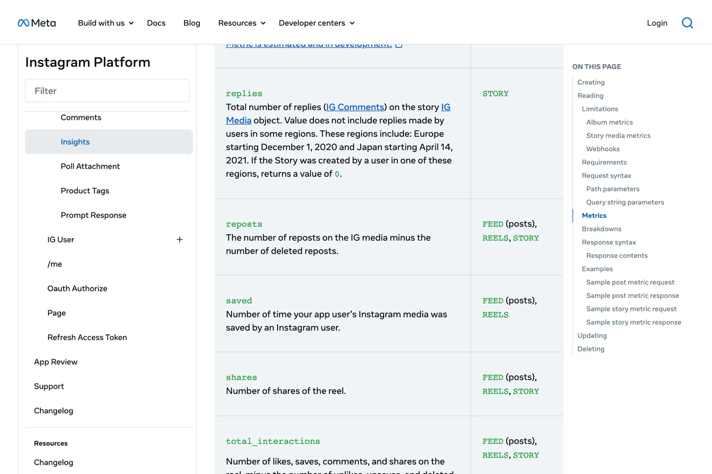Image resolution: width=712 pixels, height=474 pixels.
Task: Go to Docs in top navigation
Action: tap(156, 23)
